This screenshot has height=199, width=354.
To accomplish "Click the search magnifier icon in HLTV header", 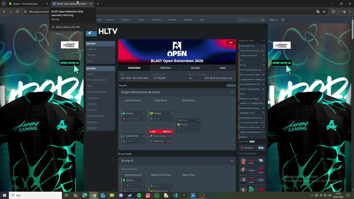I will click(x=263, y=20).
